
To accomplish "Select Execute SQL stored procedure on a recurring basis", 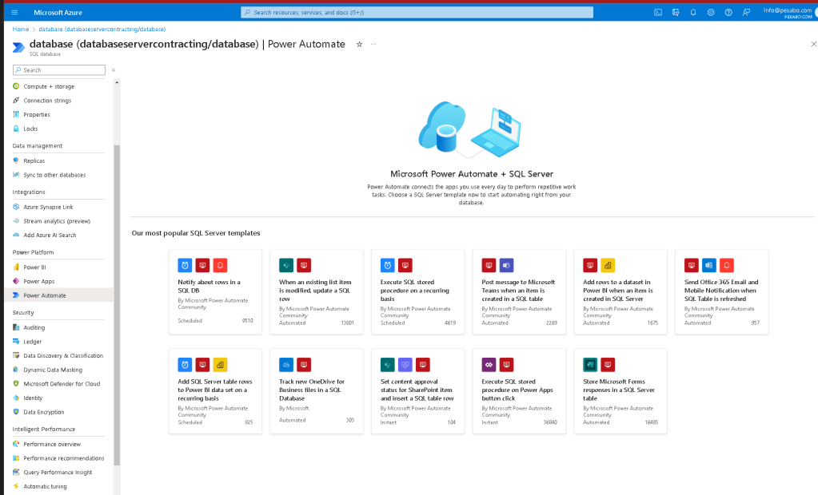I will 418,291.
